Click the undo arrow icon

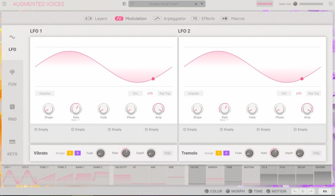pyautogui.click(x=295, y=191)
